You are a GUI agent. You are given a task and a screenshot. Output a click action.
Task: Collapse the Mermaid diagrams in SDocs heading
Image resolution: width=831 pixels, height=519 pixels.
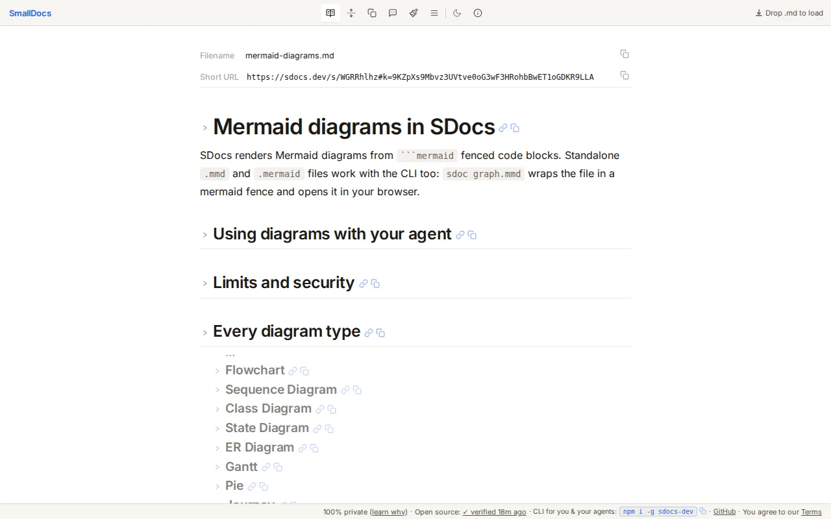point(205,128)
